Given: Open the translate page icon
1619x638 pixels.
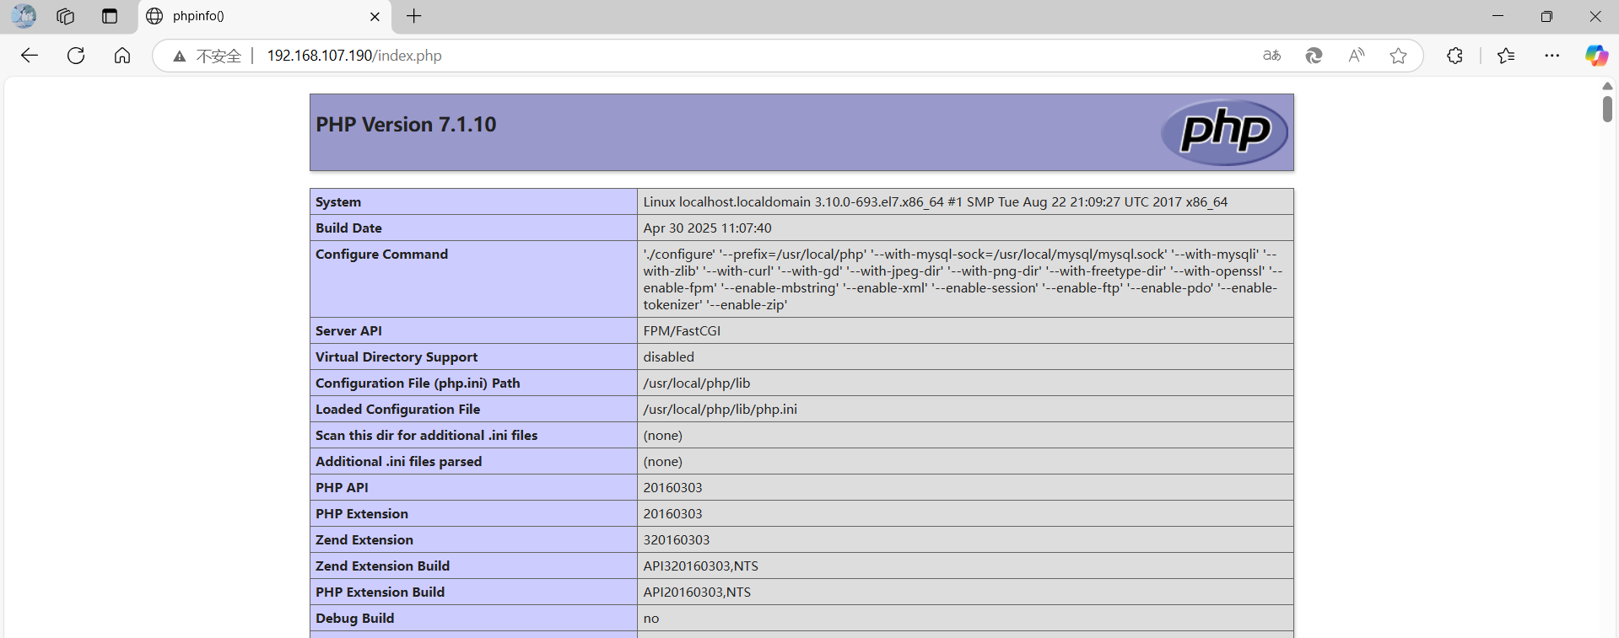Looking at the screenshot, I should 1271,56.
